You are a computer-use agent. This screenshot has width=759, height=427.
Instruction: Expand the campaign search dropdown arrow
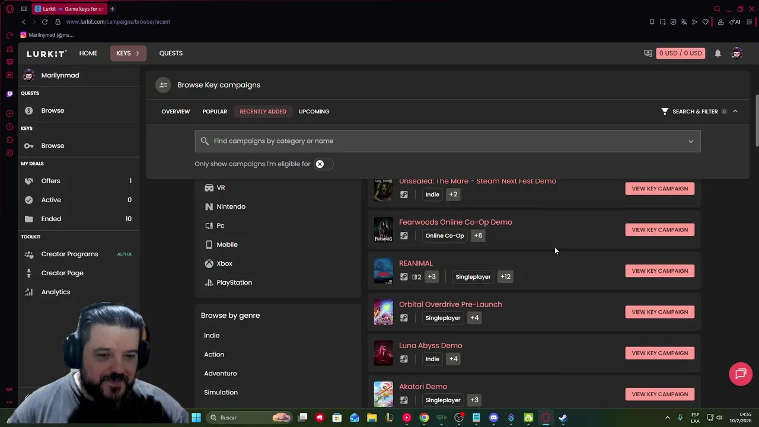(691, 141)
